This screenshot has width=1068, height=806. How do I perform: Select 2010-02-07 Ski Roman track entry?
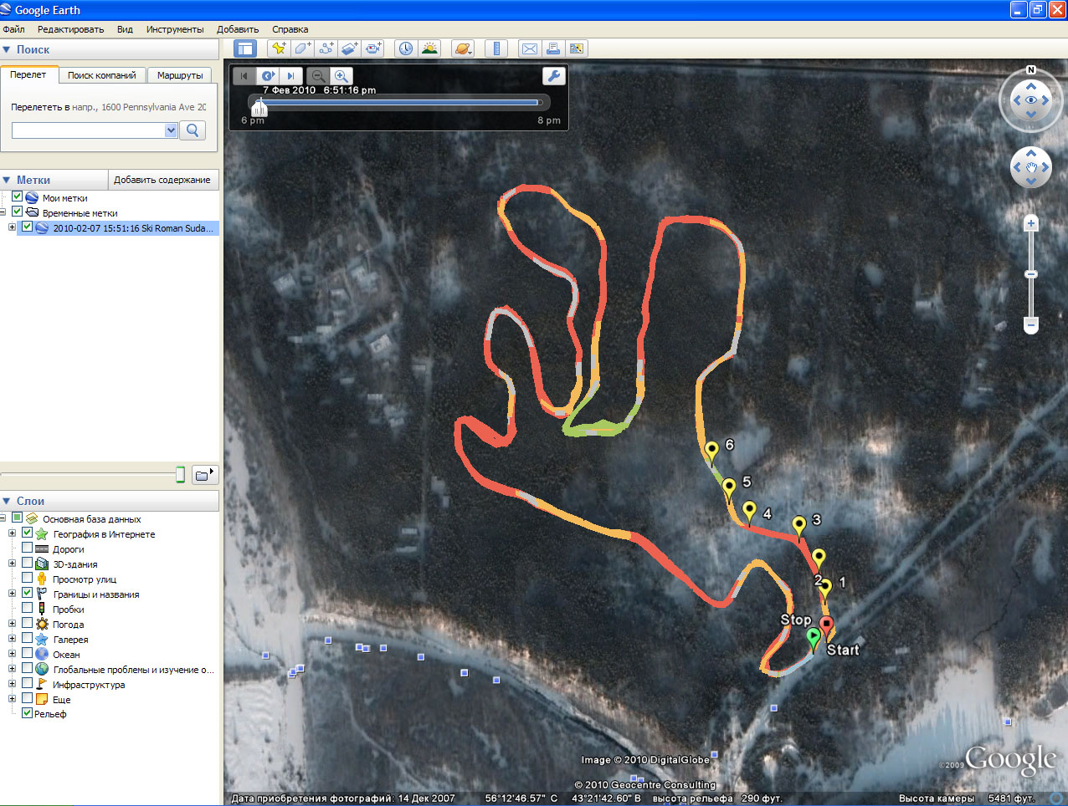(133, 227)
